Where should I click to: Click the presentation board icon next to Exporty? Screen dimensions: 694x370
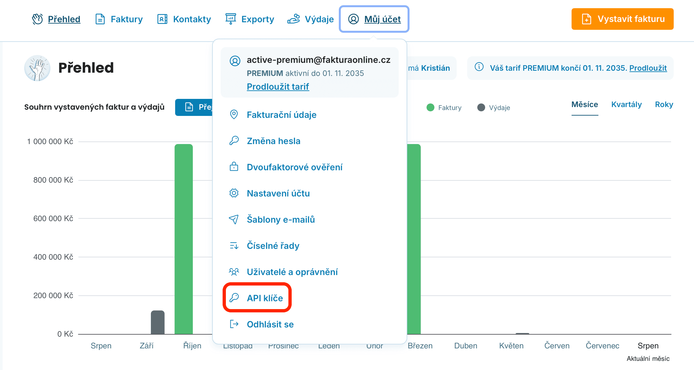point(230,19)
